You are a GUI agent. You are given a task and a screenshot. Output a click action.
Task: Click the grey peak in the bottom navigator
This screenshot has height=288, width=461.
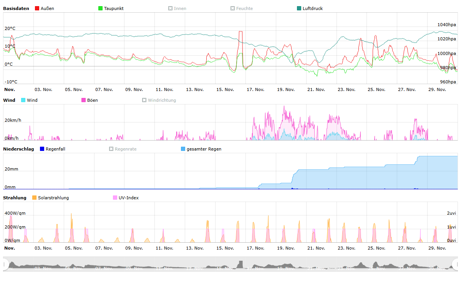(241, 264)
